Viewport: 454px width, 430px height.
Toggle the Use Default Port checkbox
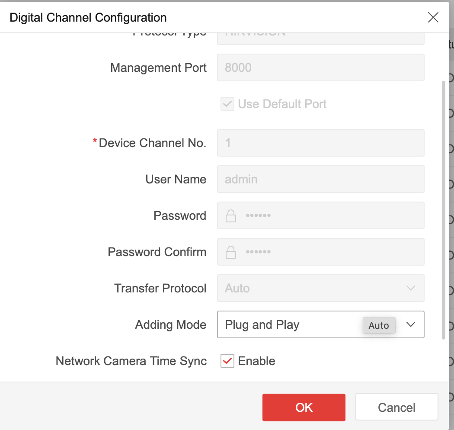[227, 104]
